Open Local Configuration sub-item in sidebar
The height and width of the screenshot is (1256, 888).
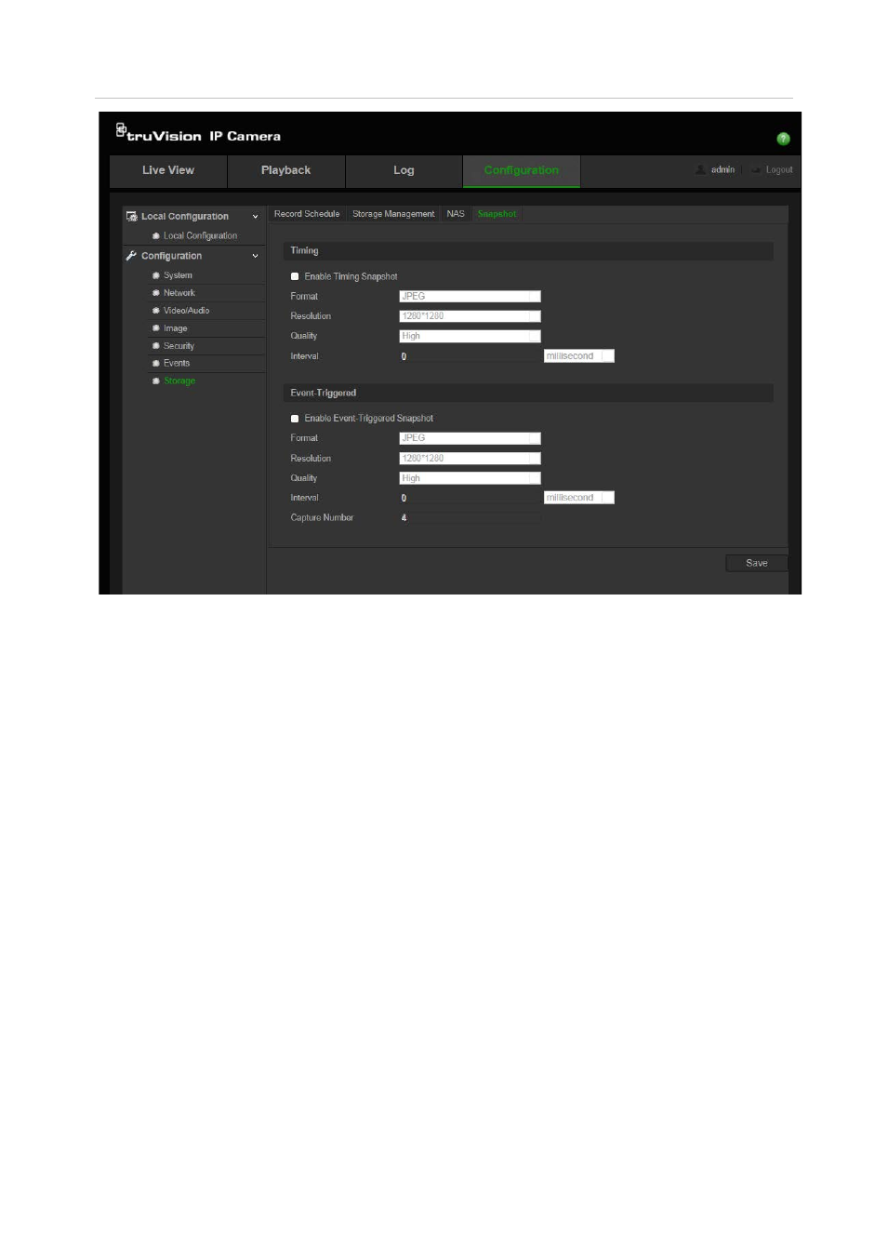200,236
